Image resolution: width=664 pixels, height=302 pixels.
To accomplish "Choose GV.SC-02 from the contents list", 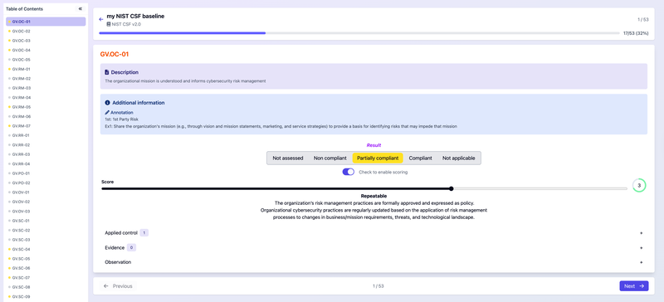I will 22,231.
